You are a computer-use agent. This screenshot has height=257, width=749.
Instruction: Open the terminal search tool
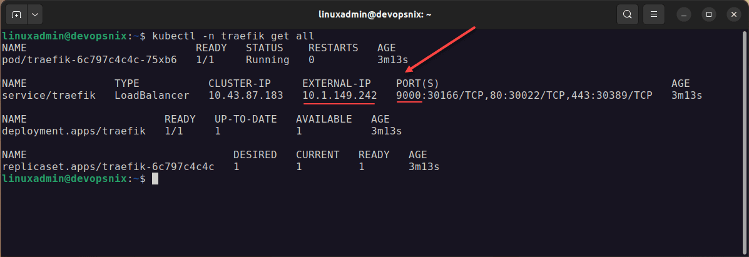(626, 14)
